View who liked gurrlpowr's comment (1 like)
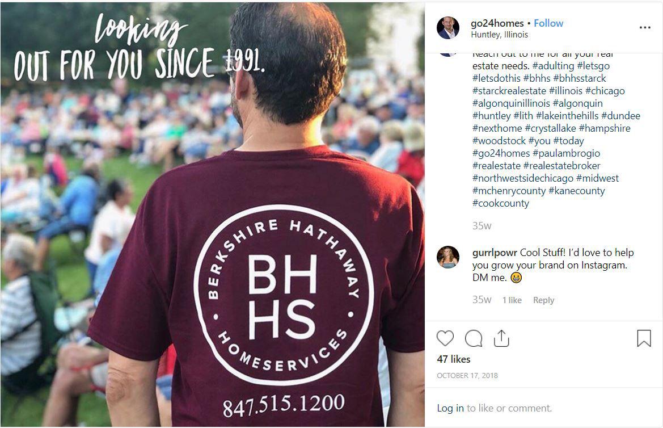This screenshot has width=663, height=428. click(x=512, y=300)
